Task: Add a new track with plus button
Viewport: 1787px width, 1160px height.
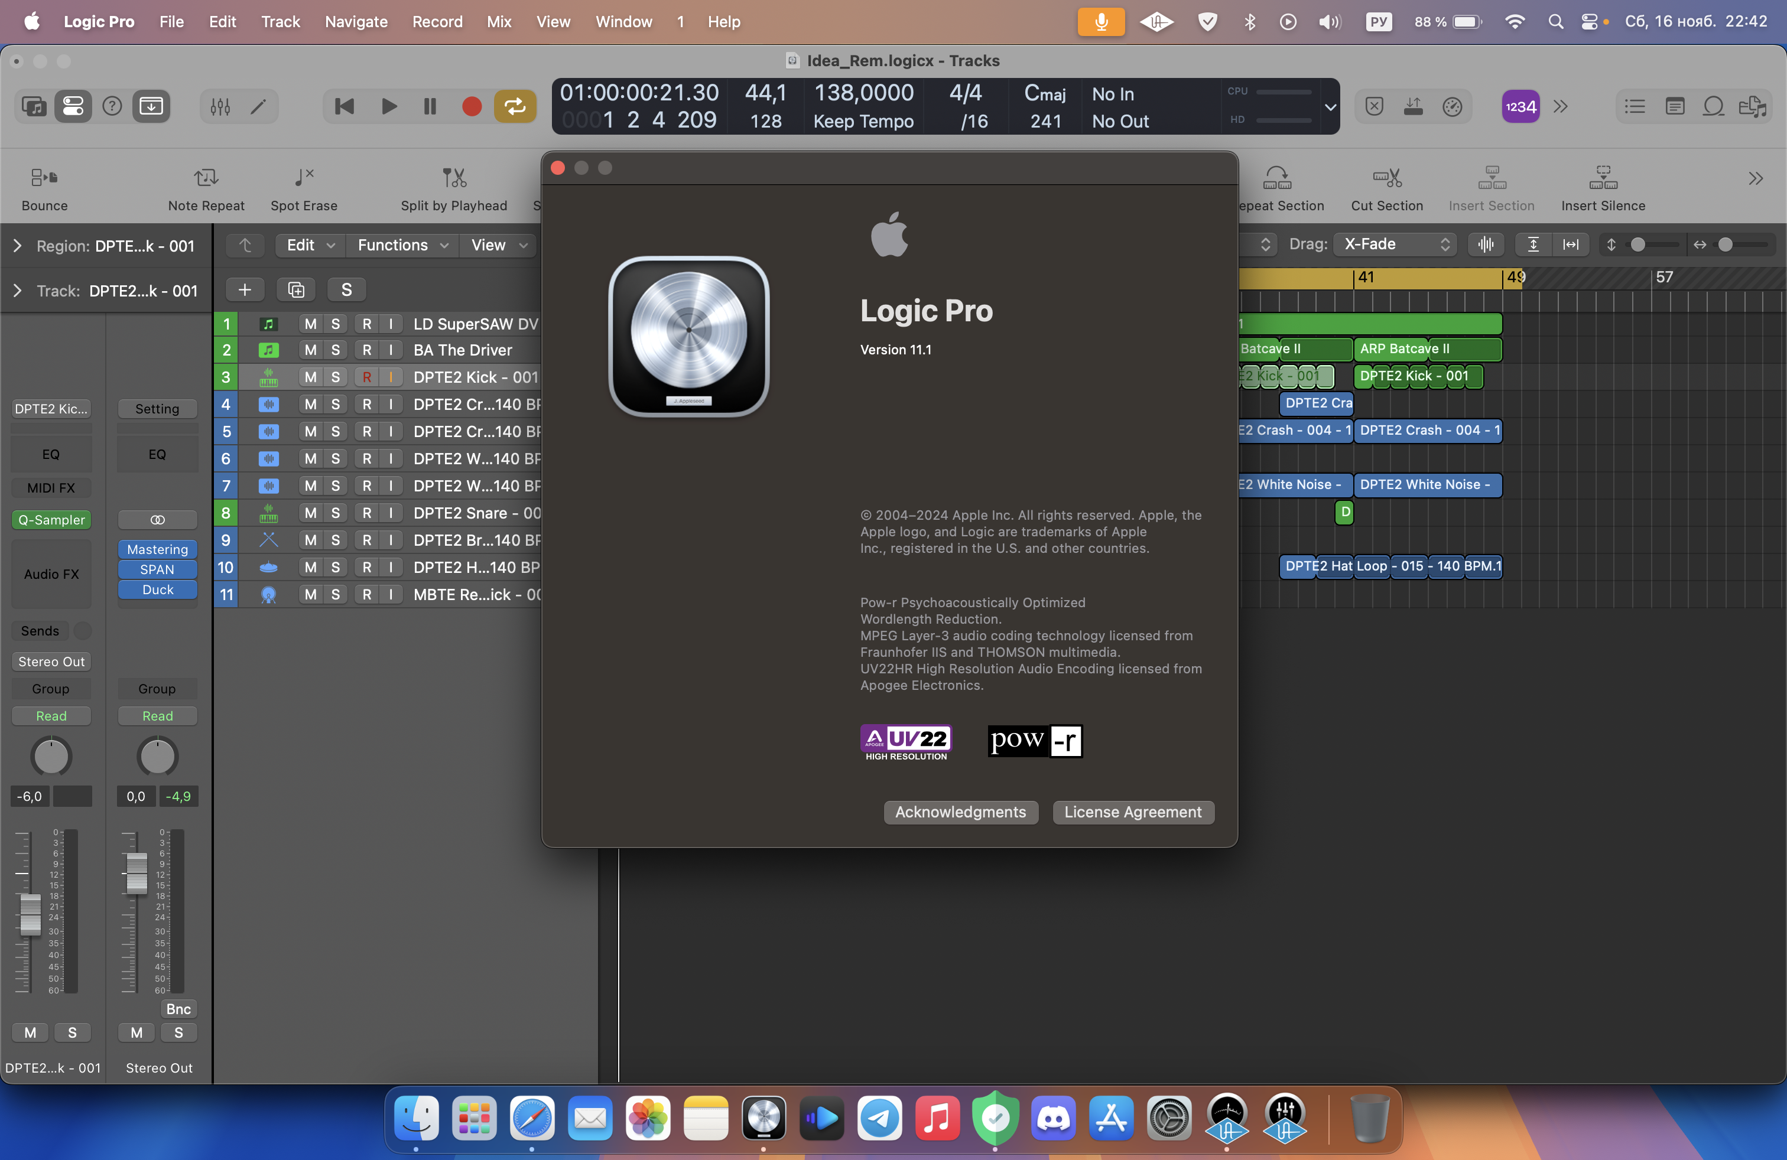Action: point(245,289)
